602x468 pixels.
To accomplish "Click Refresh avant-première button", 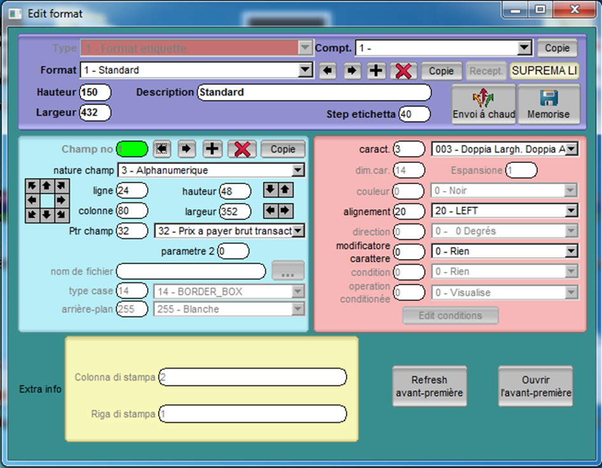I will click(x=429, y=386).
